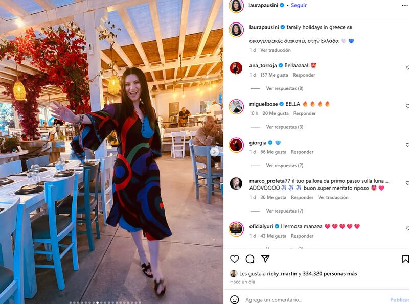Image resolution: width=409 pixels, height=304 pixels.
Task: Like the post with the heart icon
Action: (234, 259)
